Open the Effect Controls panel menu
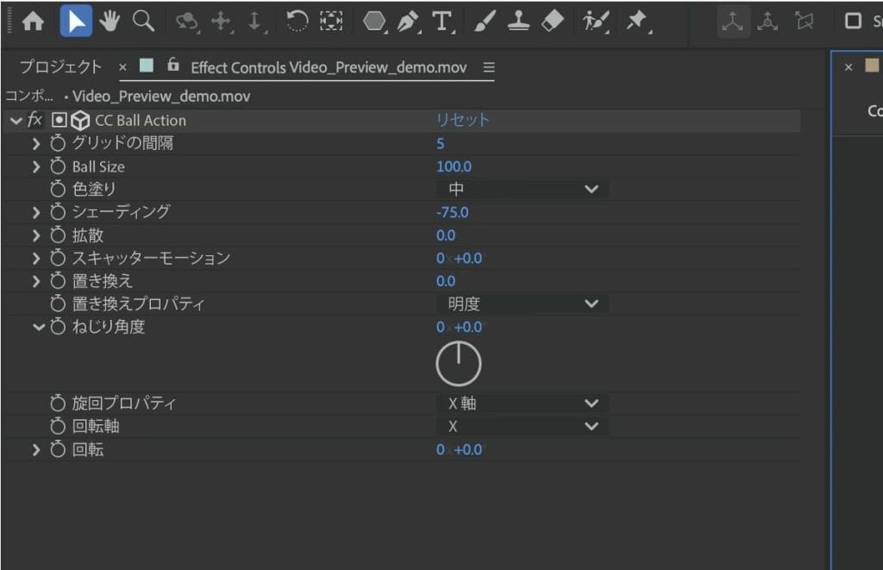 pyautogui.click(x=489, y=67)
